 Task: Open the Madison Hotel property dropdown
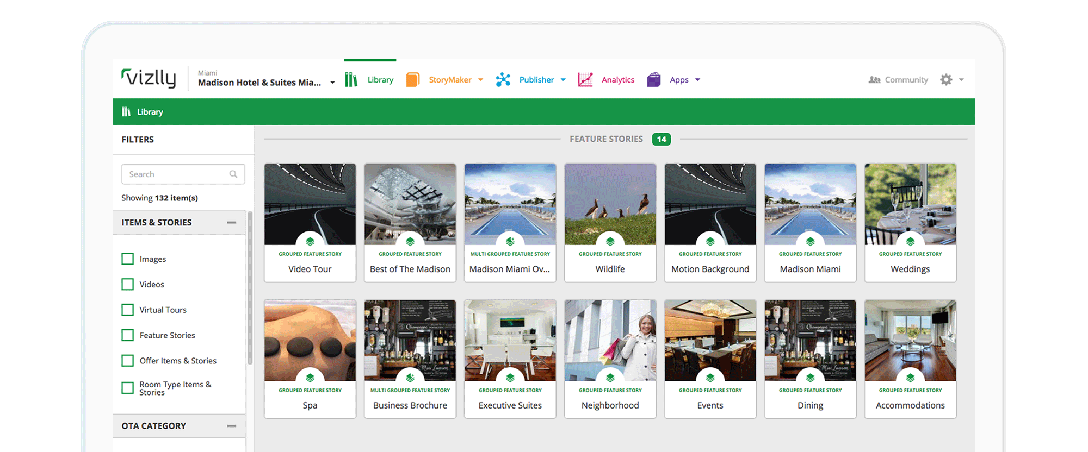(x=332, y=83)
